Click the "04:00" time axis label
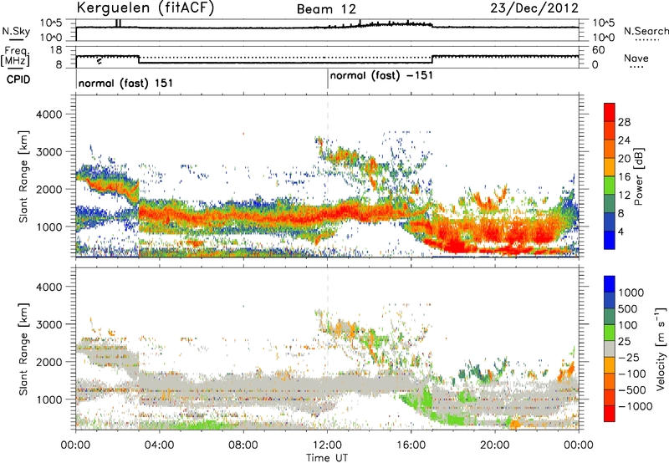The width and height of the screenshot is (669, 463). [160, 445]
